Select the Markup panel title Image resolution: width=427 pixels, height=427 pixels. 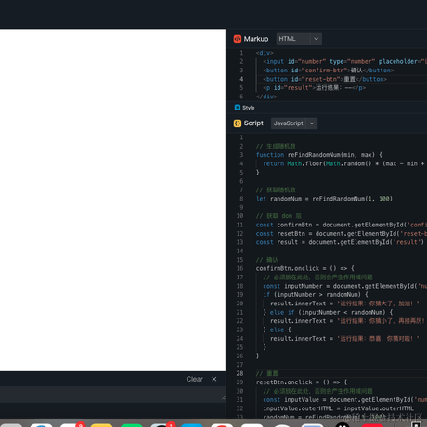[256, 39]
